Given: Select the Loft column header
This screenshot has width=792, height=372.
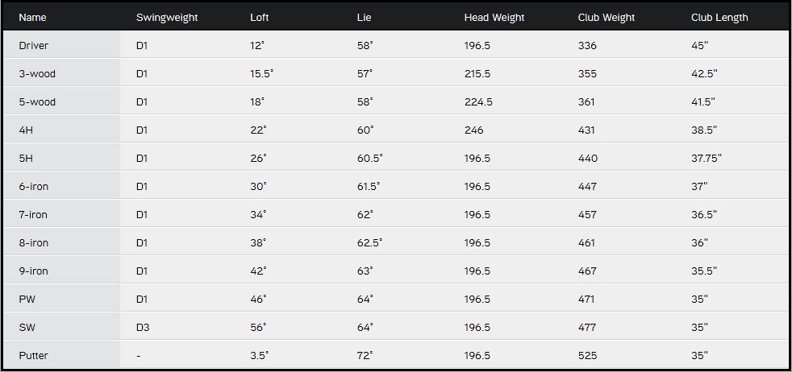Looking at the screenshot, I should coord(260,17).
